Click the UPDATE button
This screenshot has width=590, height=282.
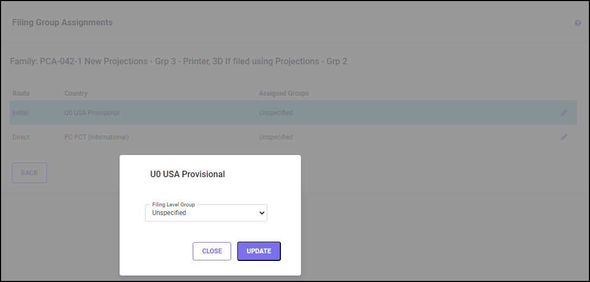(259, 251)
